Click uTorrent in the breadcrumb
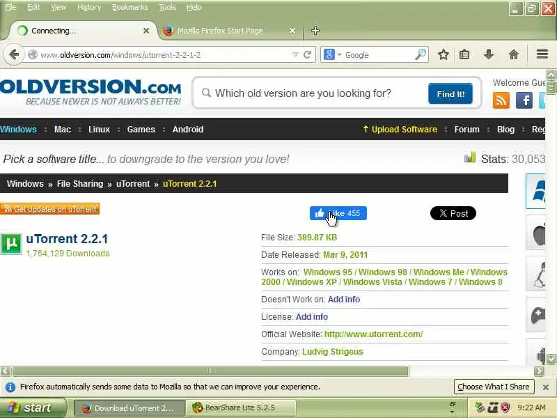This screenshot has height=418, width=557. [x=133, y=184]
